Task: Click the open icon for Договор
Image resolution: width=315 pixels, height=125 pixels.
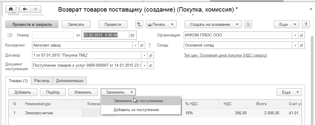Action: 151,55
